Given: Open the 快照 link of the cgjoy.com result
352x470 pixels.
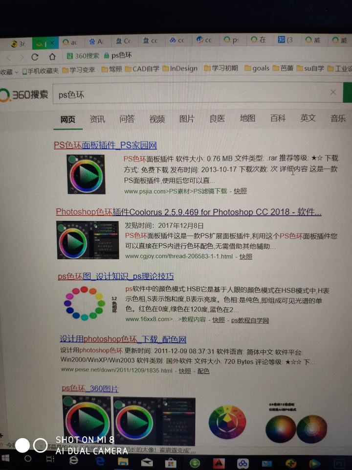Looking at the screenshot, I should (x=246, y=257).
